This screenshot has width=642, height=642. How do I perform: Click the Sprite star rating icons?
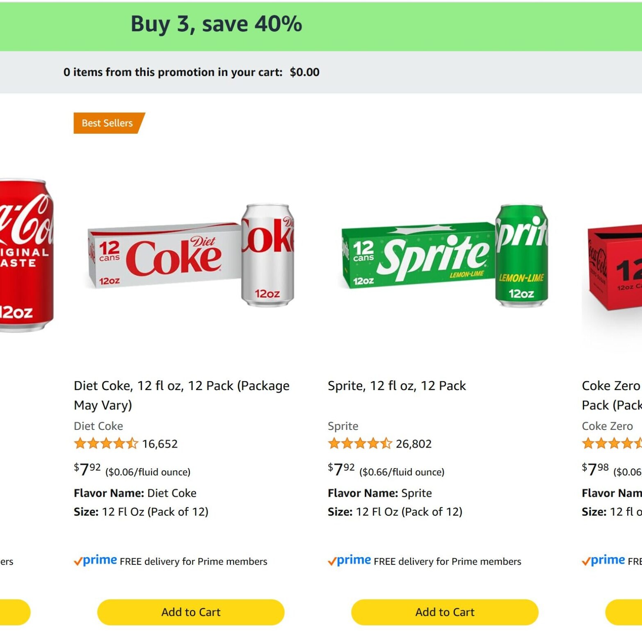(x=360, y=443)
